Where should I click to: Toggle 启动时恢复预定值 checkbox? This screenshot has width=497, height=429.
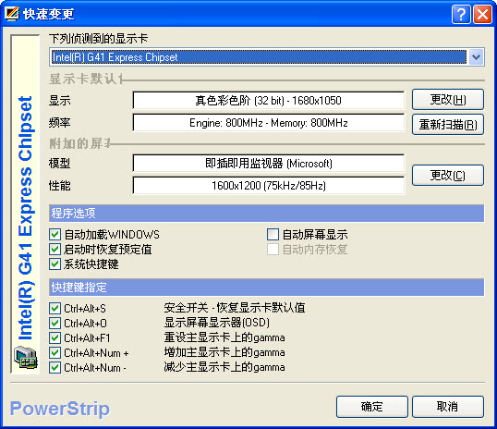(55, 250)
